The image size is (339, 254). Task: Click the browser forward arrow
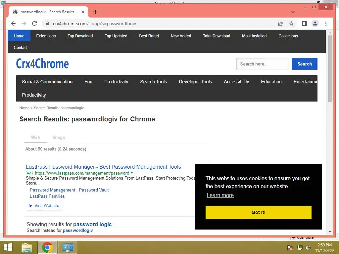(x=24, y=23)
